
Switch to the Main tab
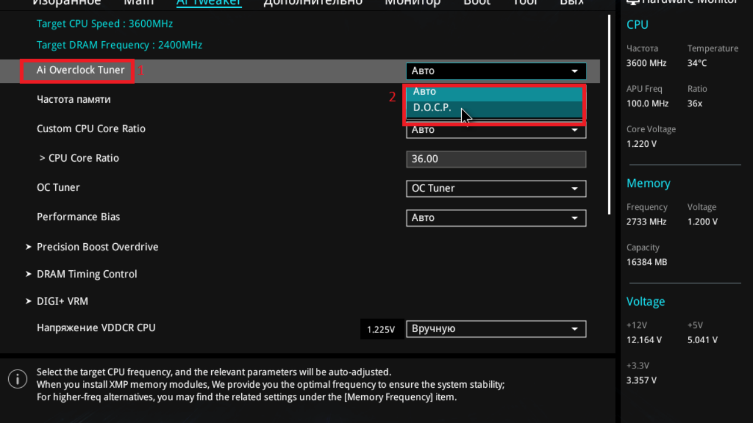(x=139, y=2)
